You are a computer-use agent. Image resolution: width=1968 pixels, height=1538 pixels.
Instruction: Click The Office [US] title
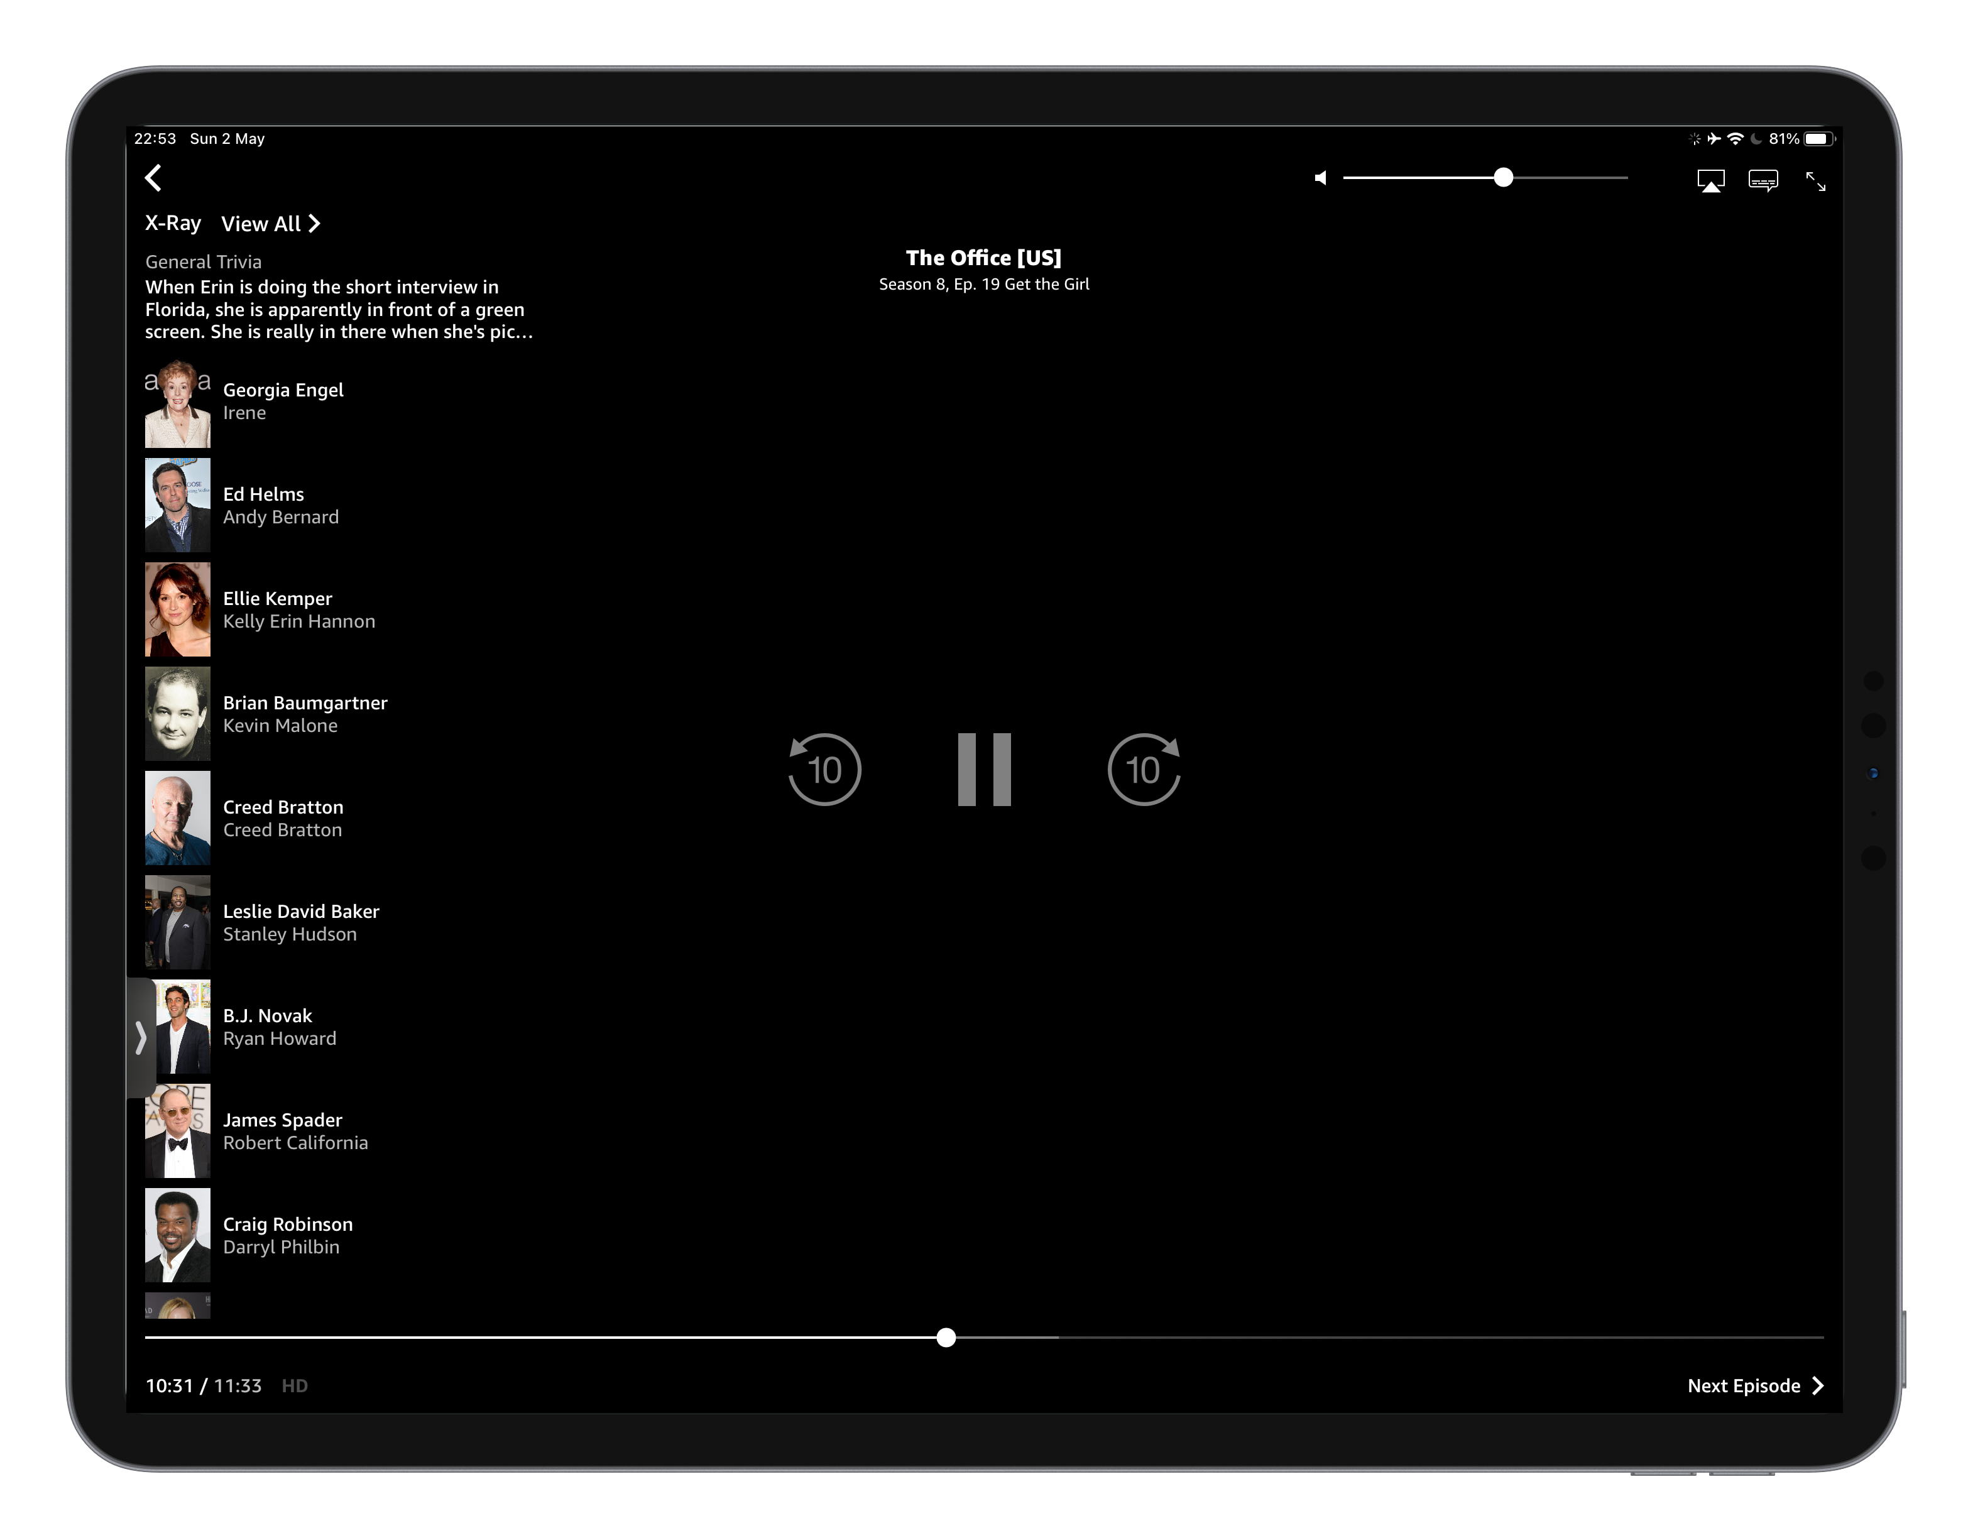[x=983, y=258]
